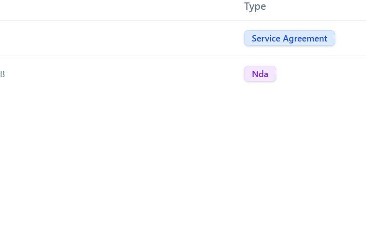Filter by the Service Agreement badge
The image size is (366, 244).
point(289,38)
